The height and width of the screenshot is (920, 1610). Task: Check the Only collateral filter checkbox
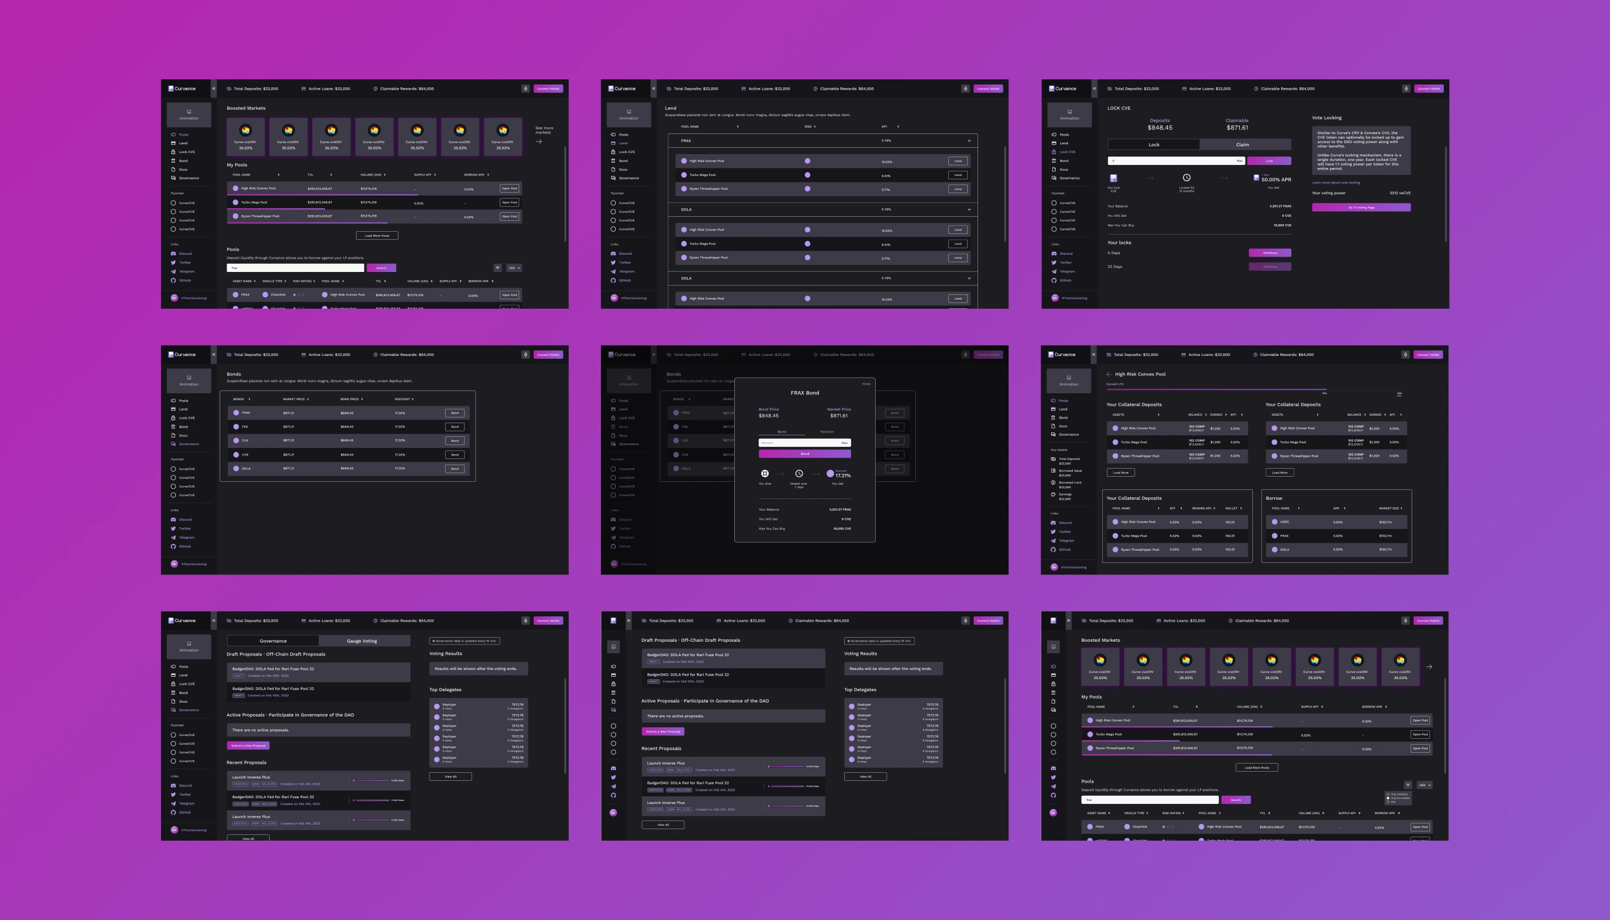1387,794
